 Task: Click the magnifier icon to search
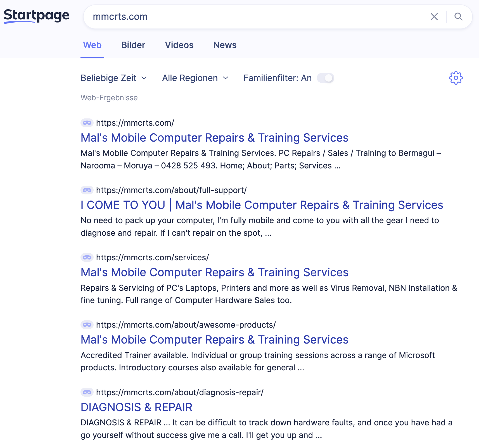tap(458, 17)
